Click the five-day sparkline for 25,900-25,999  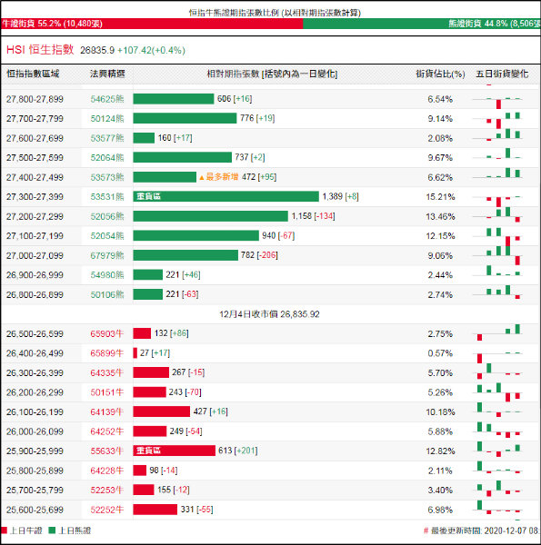coord(497,451)
